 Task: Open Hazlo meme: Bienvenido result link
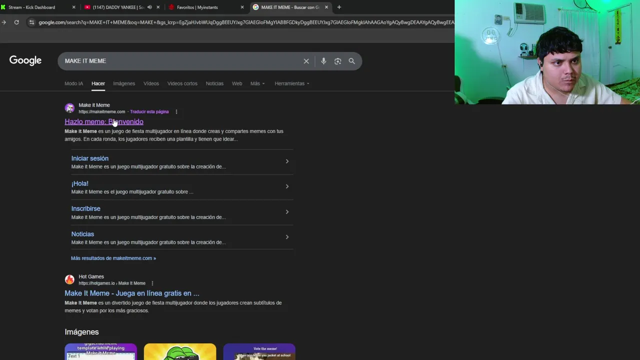click(104, 121)
